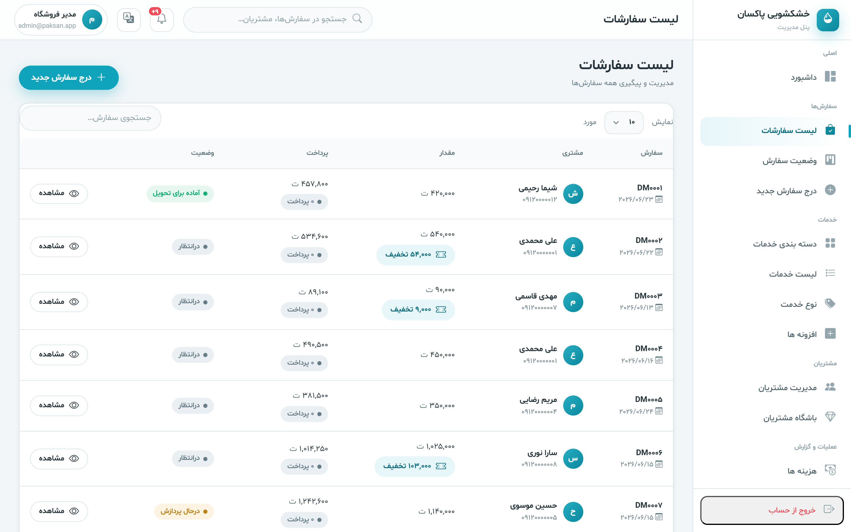Click the مشاهده eye button for order DM0006
Image resolution: width=851 pixels, height=532 pixels.
pyautogui.click(x=59, y=458)
